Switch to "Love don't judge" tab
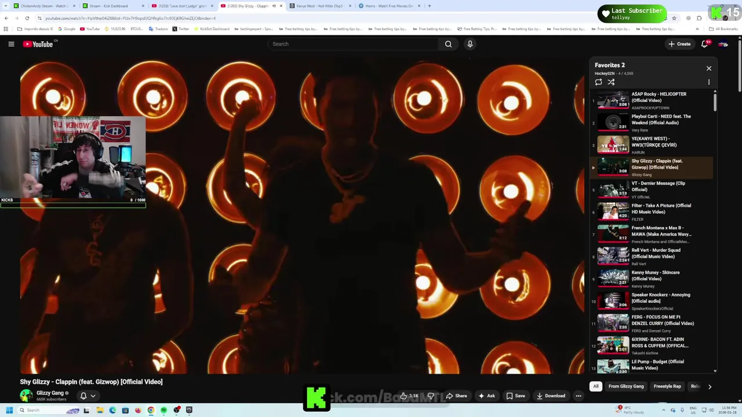Image resolution: width=742 pixels, height=417 pixels. [x=180, y=6]
